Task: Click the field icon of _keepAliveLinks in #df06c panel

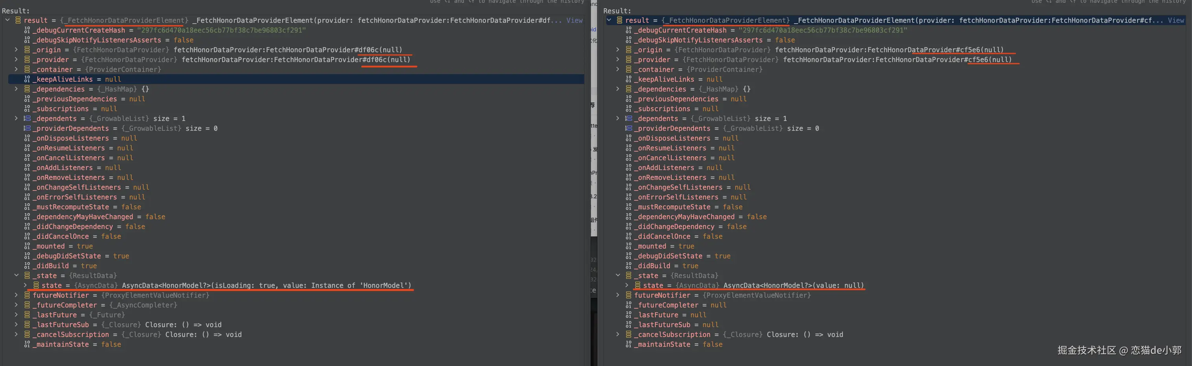Action: click(x=27, y=79)
